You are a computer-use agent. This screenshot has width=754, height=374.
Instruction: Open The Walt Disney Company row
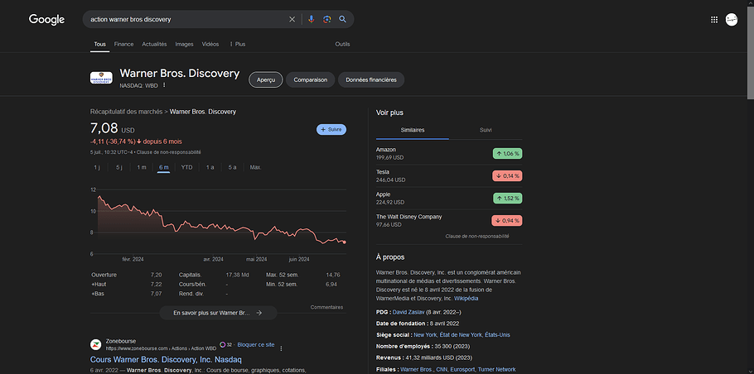coord(449,220)
